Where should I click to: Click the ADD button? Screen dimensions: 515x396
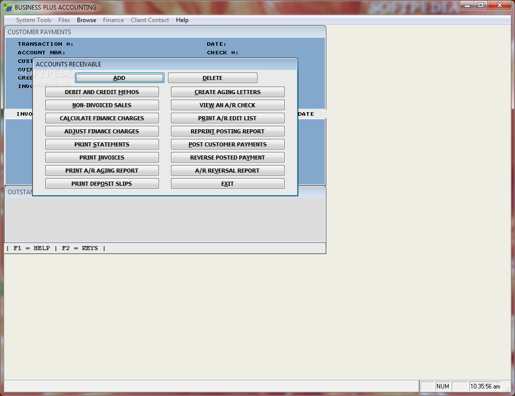pos(119,78)
